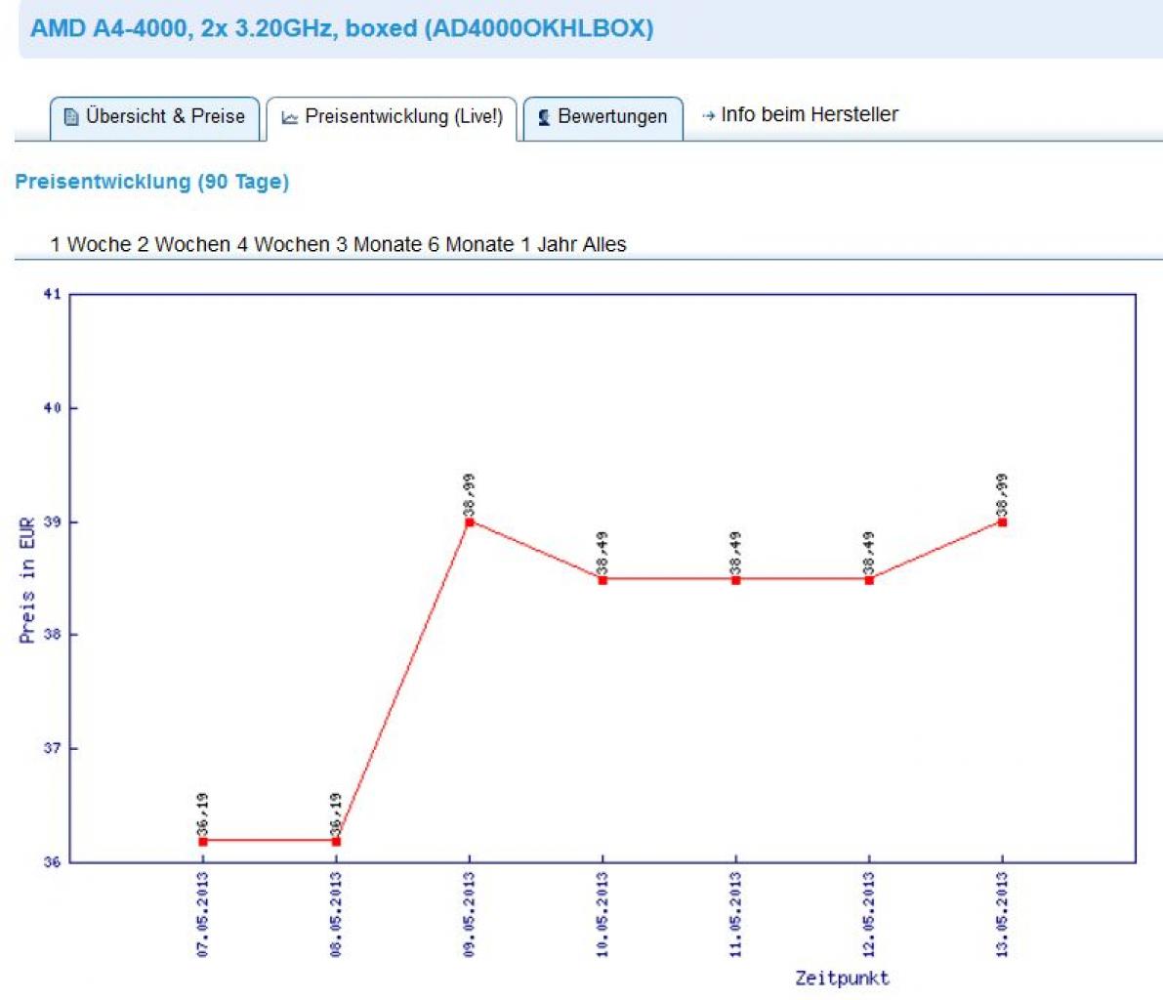Click the Preisentwicklung (90 Tage) heading
Viewport: 1163px width, 1000px height.
coord(152,182)
